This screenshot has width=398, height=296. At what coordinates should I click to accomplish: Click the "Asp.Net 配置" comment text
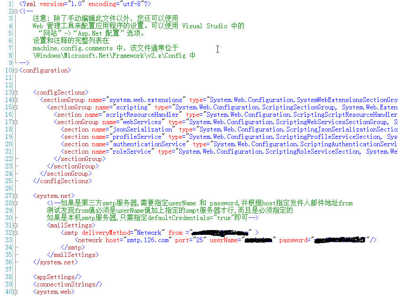pyautogui.click(x=99, y=33)
